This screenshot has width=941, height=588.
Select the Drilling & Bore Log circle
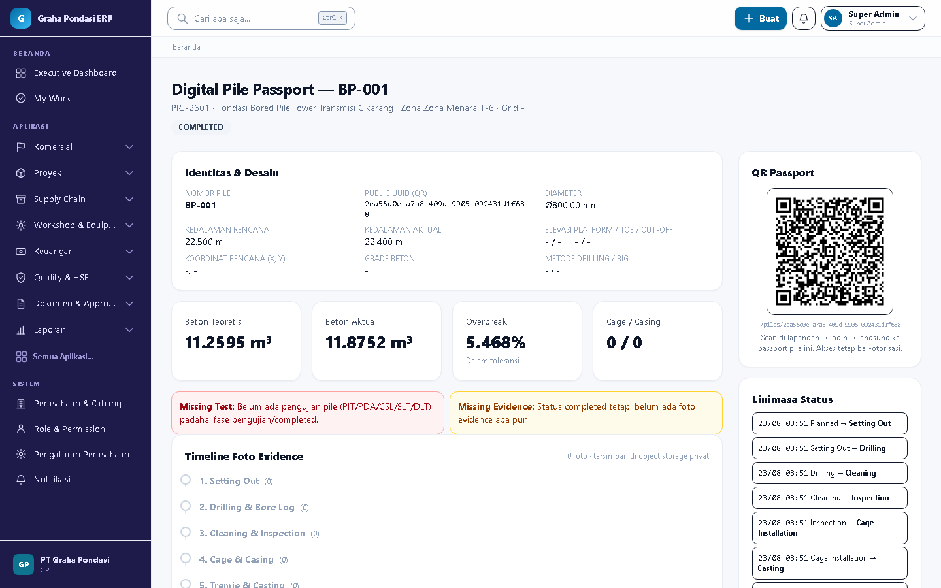pyautogui.click(x=186, y=506)
